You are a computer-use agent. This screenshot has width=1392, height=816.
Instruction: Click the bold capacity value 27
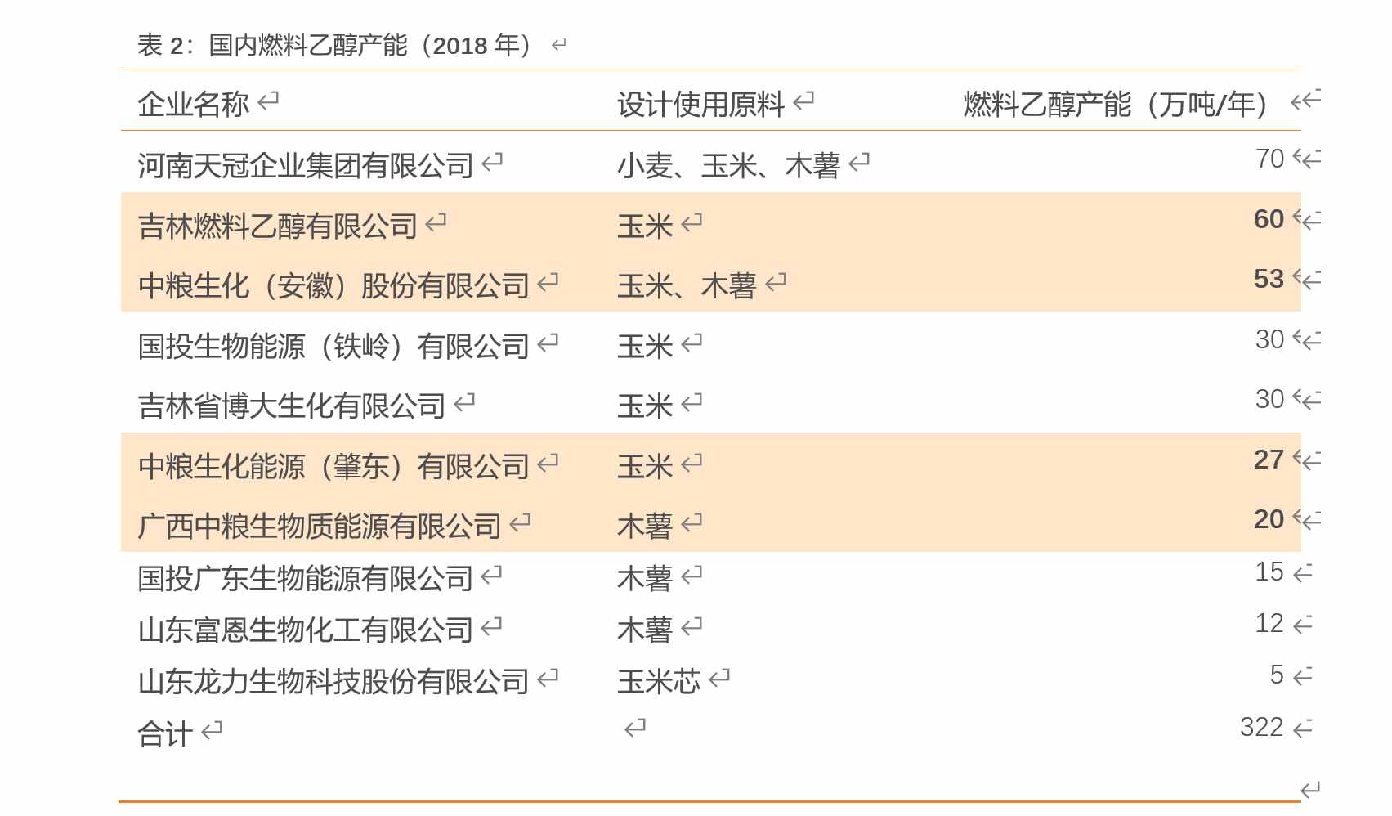coord(1269,460)
